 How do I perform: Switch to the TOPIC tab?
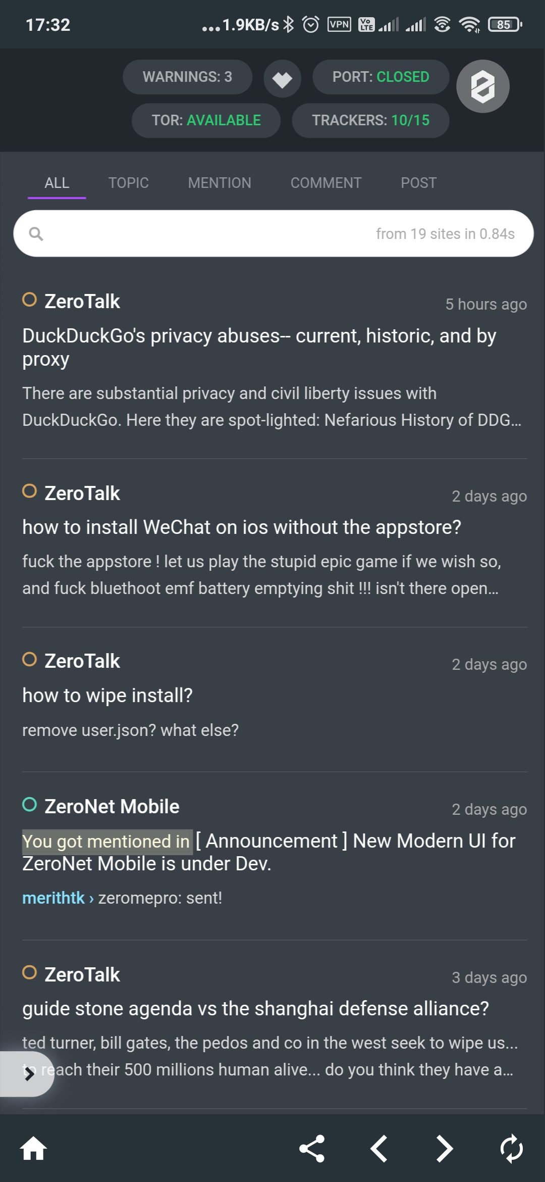pos(128,183)
